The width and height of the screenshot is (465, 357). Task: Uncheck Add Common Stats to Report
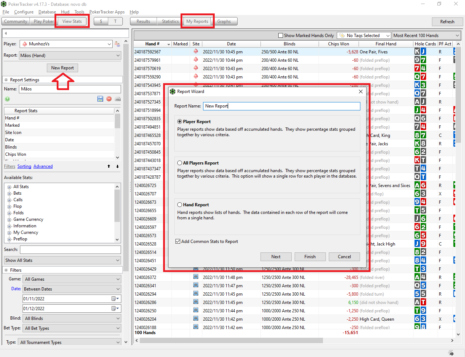click(x=178, y=242)
